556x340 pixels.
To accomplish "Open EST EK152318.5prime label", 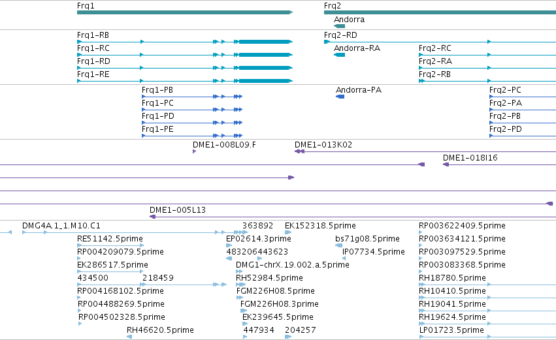I will pos(320,226).
